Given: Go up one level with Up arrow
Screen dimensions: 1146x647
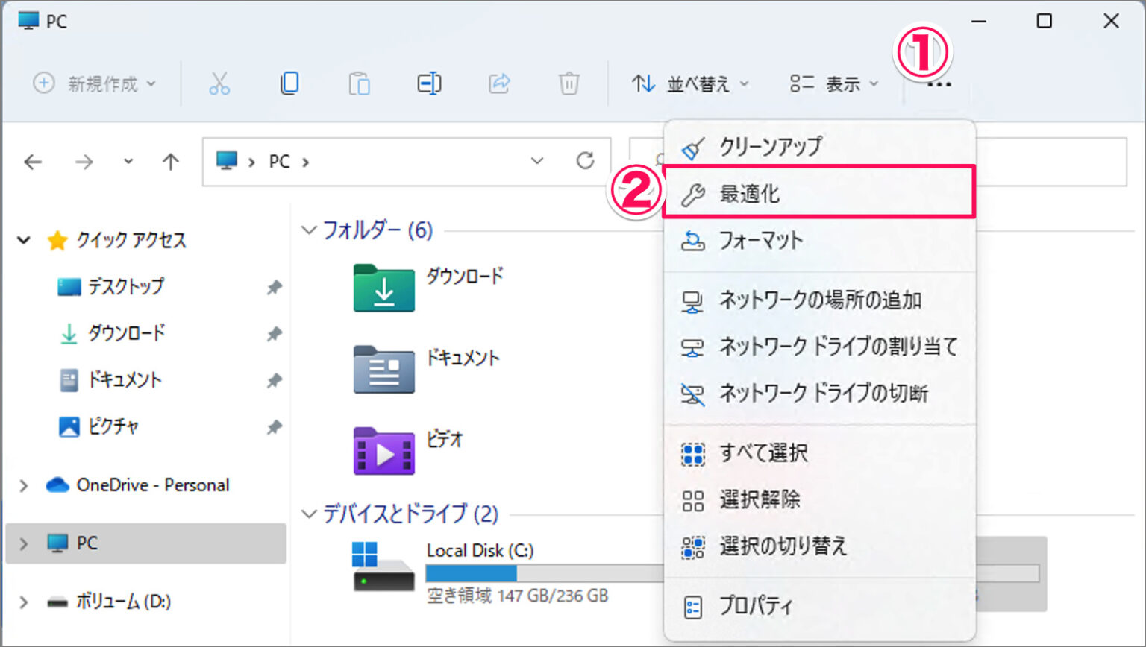Looking at the screenshot, I should (171, 162).
